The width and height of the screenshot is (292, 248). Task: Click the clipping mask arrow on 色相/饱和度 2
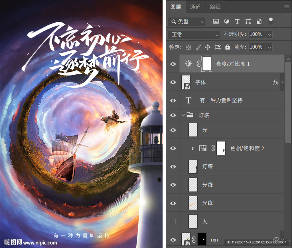point(193,148)
